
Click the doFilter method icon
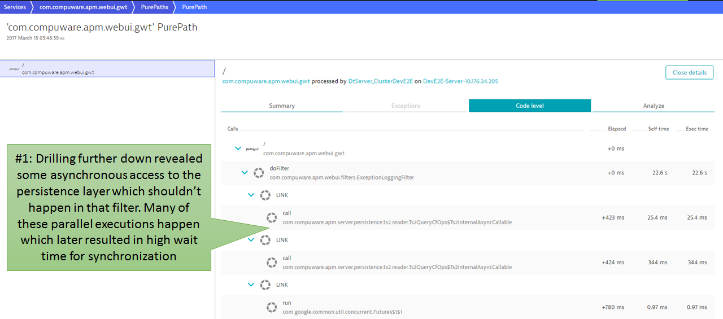259,173
